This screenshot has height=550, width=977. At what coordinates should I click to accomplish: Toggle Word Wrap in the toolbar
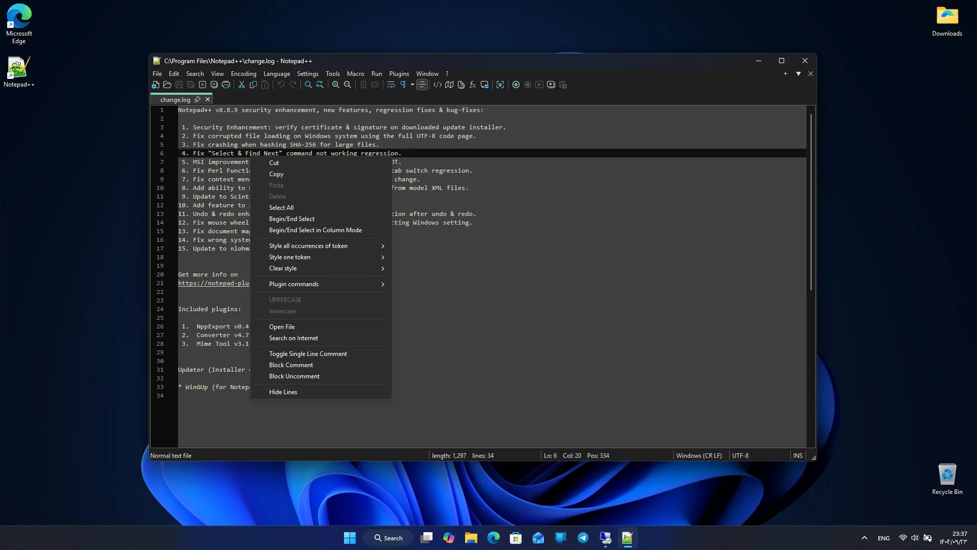click(x=391, y=85)
